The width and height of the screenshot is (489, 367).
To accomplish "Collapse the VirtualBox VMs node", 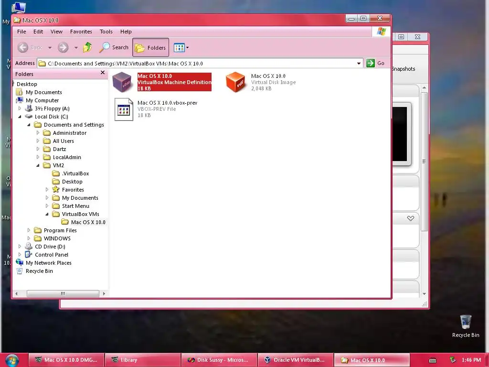I will [47, 214].
